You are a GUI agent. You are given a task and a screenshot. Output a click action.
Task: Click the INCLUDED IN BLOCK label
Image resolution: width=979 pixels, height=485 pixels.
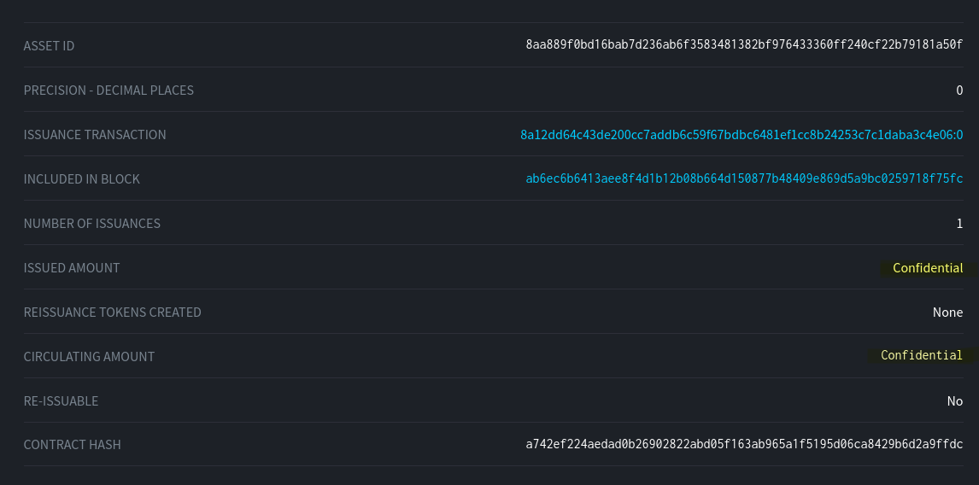coord(81,179)
